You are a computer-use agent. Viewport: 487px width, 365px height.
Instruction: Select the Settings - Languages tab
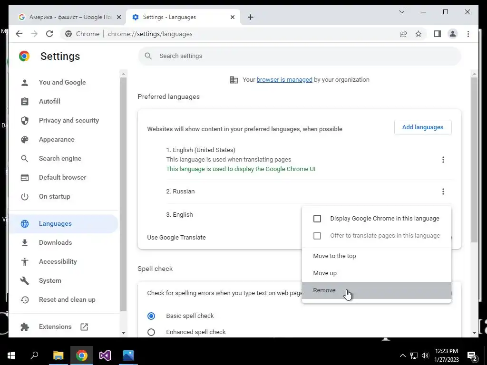click(x=183, y=17)
